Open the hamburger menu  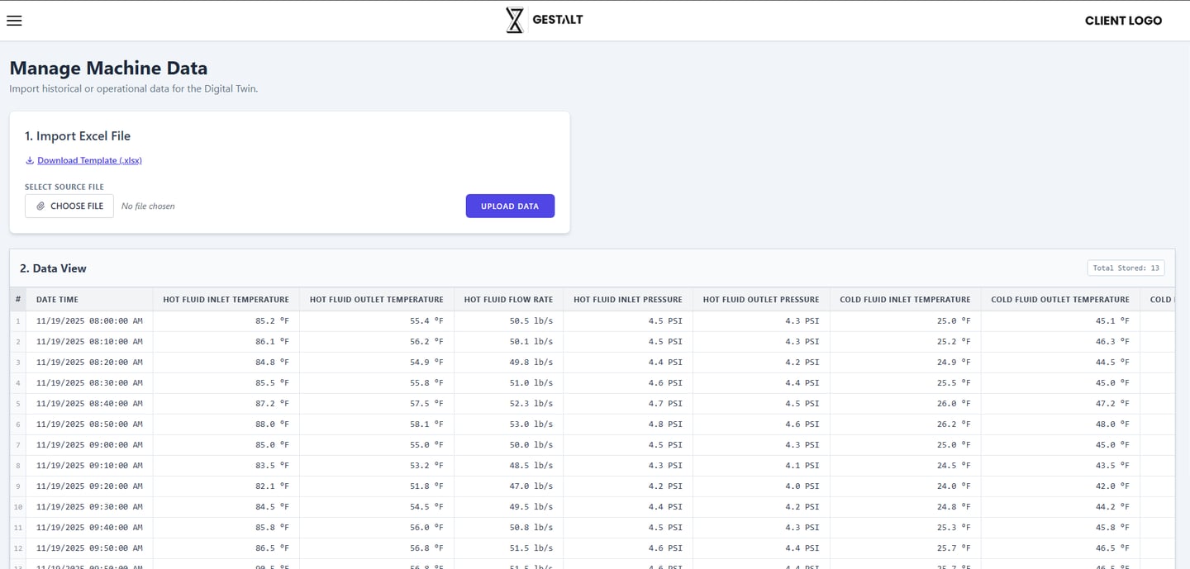pos(14,21)
